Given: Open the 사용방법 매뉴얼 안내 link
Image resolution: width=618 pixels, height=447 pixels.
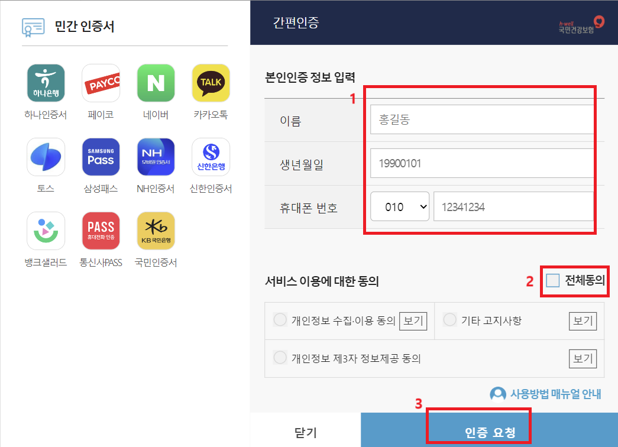Looking at the screenshot, I should click(556, 394).
